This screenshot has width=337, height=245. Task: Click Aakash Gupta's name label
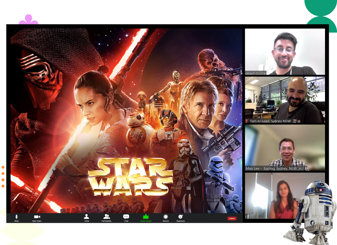point(255,73)
